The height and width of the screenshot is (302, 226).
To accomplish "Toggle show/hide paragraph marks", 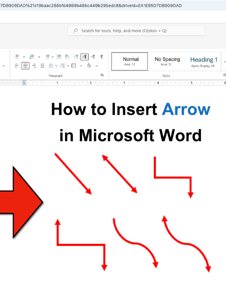I will [102, 57].
